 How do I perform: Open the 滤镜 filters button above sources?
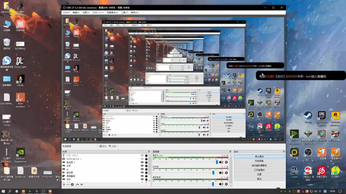point(112,146)
